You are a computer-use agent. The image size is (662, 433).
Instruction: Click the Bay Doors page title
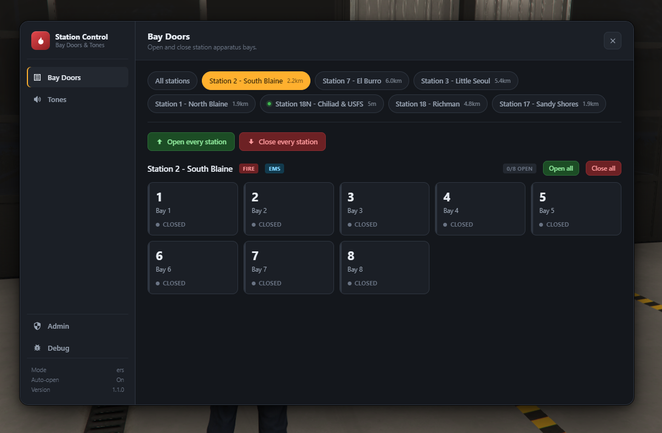tap(168, 37)
